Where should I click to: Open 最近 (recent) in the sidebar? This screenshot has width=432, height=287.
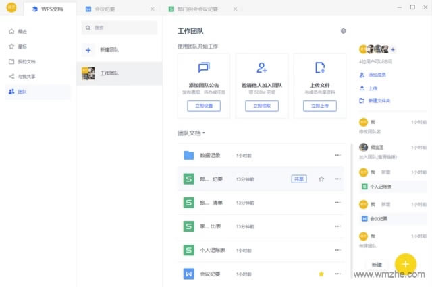point(38,32)
